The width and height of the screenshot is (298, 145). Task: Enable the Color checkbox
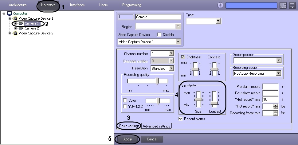(x=125, y=100)
